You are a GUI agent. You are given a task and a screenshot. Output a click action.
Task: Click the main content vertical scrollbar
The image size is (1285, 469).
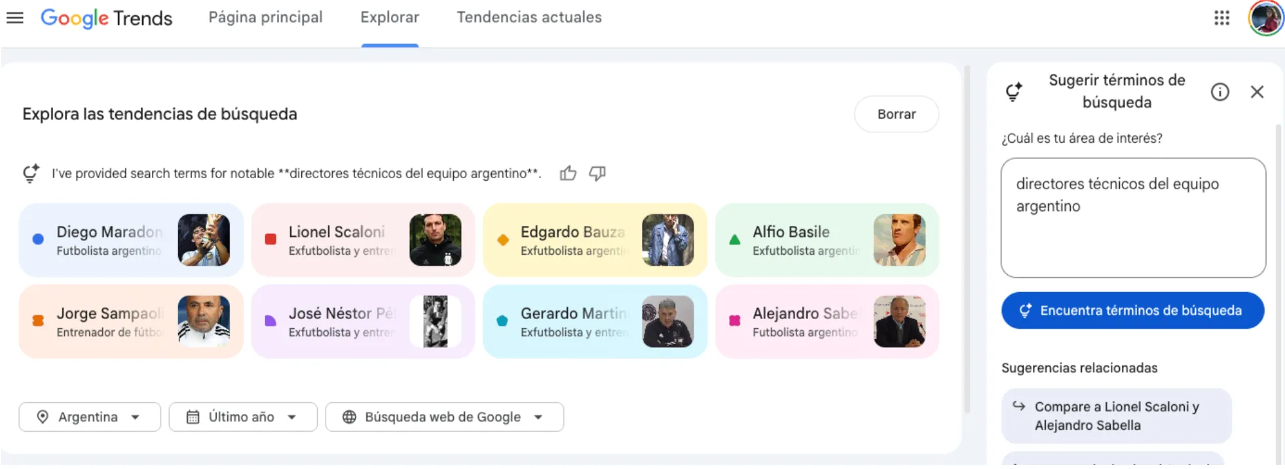pyautogui.click(x=967, y=239)
